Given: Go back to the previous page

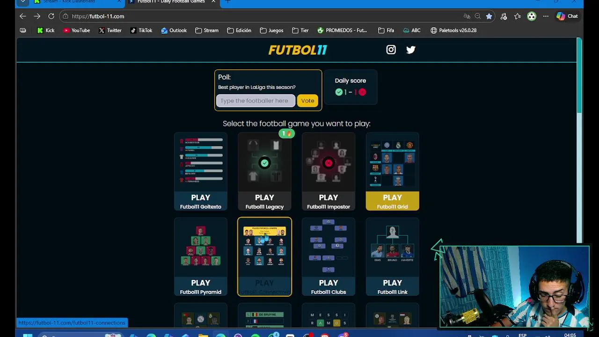Looking at the screenshot, I should click(x=22, y=16).
